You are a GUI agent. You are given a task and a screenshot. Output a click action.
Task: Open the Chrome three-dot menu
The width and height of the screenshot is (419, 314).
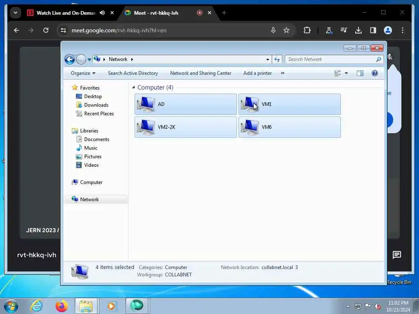(x=403, y=30)
